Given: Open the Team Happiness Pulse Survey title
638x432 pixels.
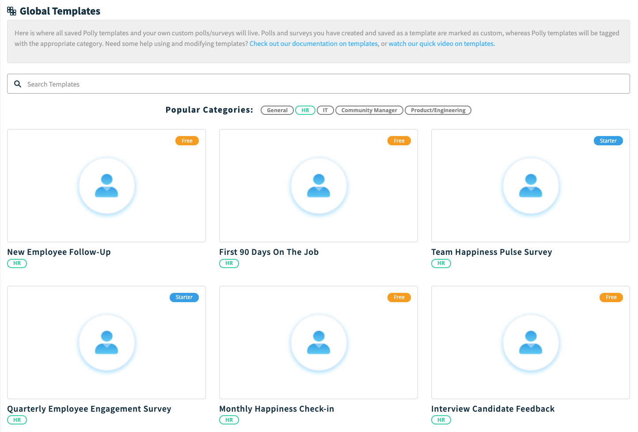Looking at the screenshot, I should [x=492, y=252].
